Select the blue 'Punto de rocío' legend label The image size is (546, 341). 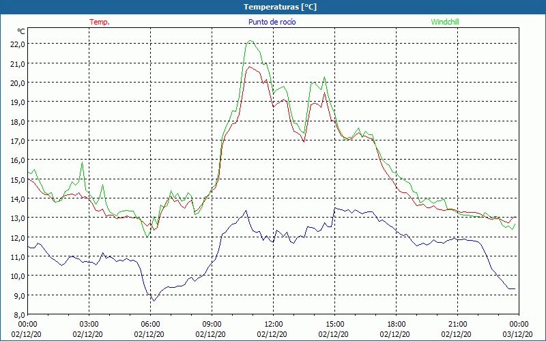(x=272, y=22)
